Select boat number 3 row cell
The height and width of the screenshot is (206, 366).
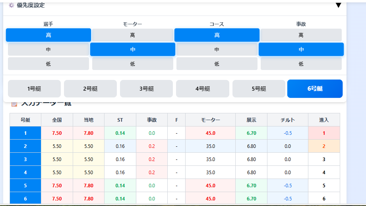[25, 159]
